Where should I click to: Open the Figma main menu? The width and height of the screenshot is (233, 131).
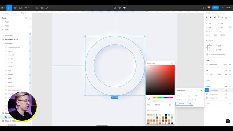(3, 8)
